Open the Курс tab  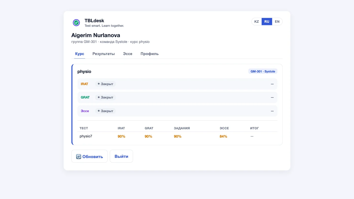(x=80, y=54)
